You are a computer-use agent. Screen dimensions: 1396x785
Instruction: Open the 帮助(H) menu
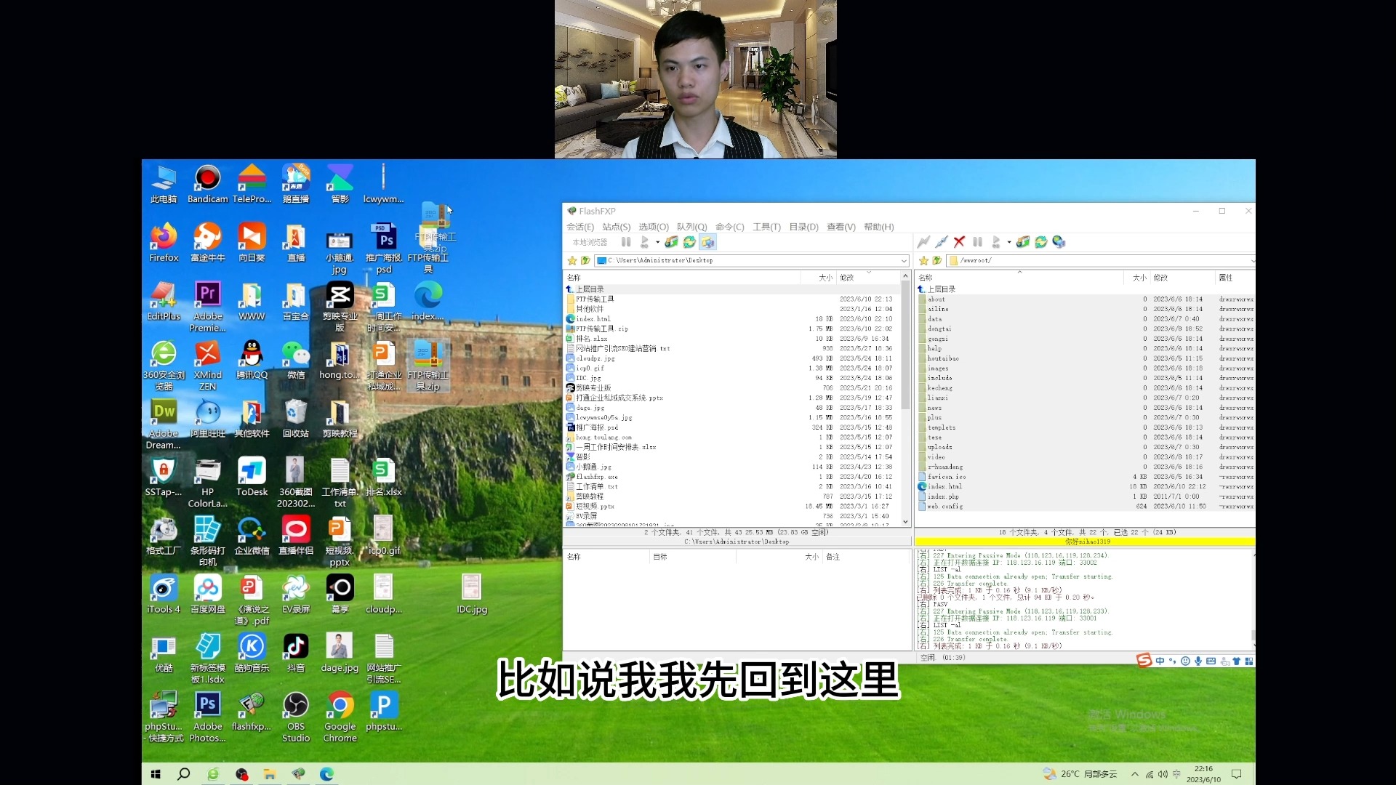tap(878, 227)
